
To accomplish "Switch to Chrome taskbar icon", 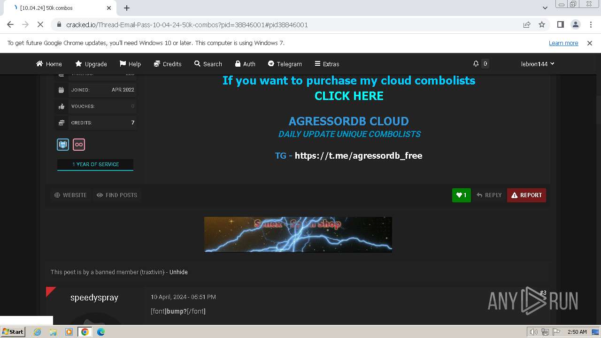I will pos(85,332).
